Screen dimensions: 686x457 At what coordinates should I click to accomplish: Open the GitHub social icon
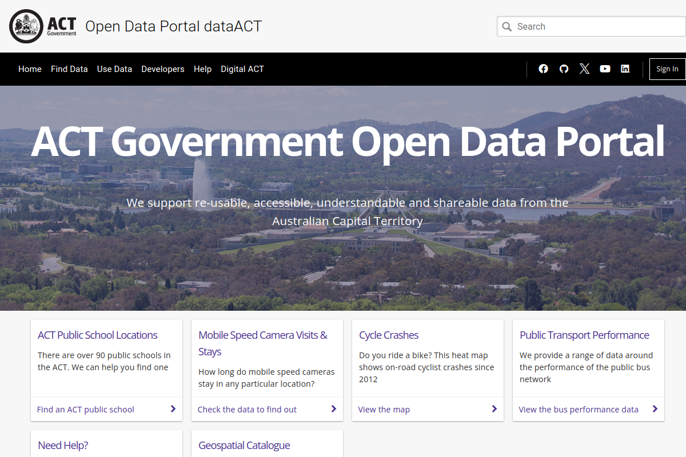coord(564,69)
